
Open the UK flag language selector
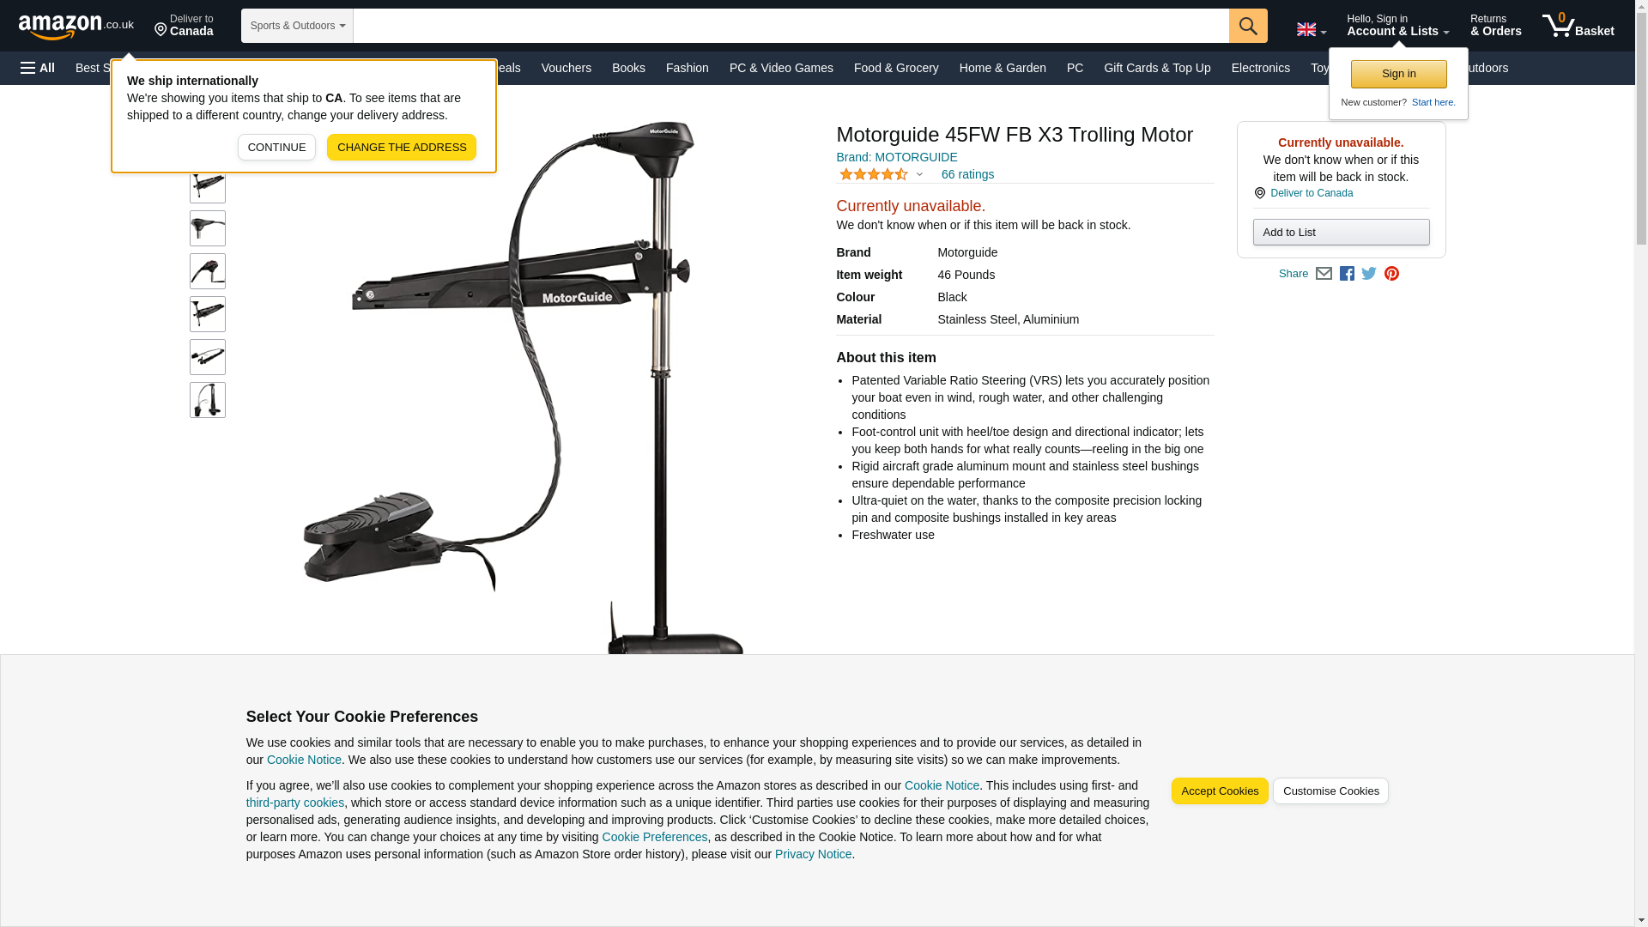(1312, 30)
